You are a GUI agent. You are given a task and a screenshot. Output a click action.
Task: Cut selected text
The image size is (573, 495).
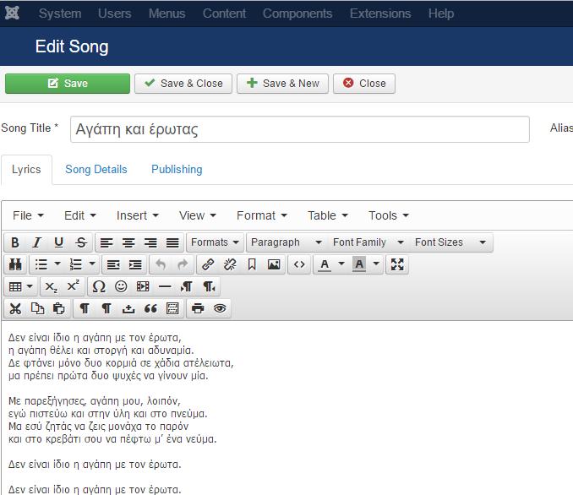click(x=15, y=309)
